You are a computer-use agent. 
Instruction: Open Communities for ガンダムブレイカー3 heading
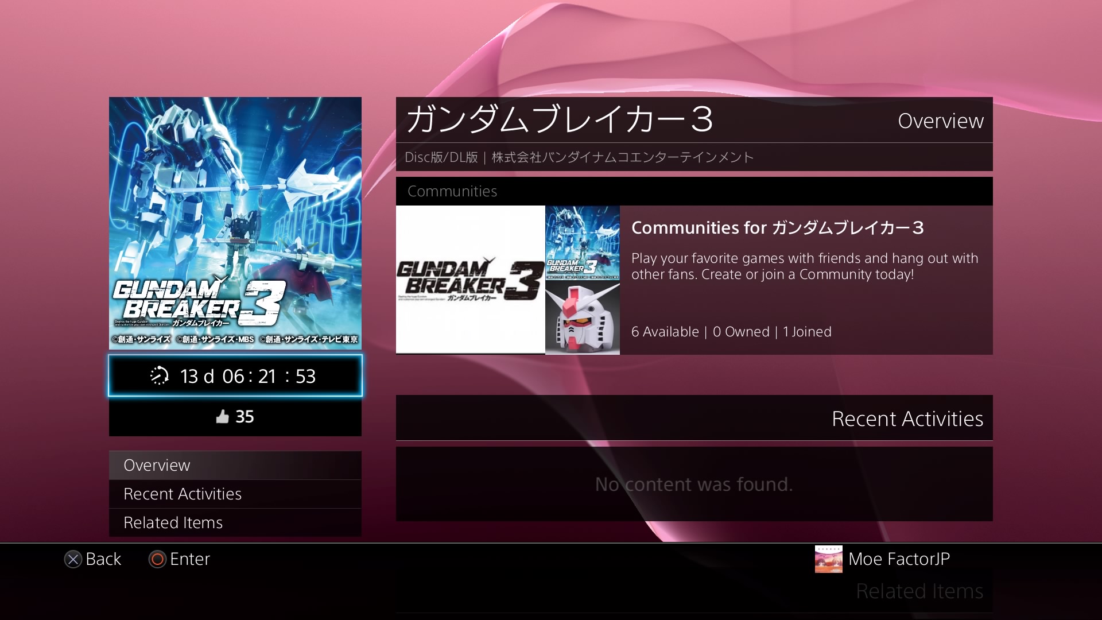tap(778, 228)
